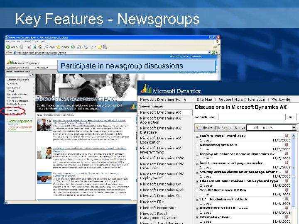Expand the 'Display of instances name in Dynamics Ax' thread
Viewport: 299px width, 224px height.
click(x=197, y=154)
